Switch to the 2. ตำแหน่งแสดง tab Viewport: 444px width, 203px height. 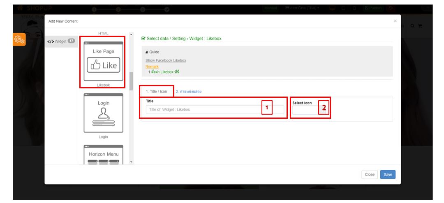(189, 92)
